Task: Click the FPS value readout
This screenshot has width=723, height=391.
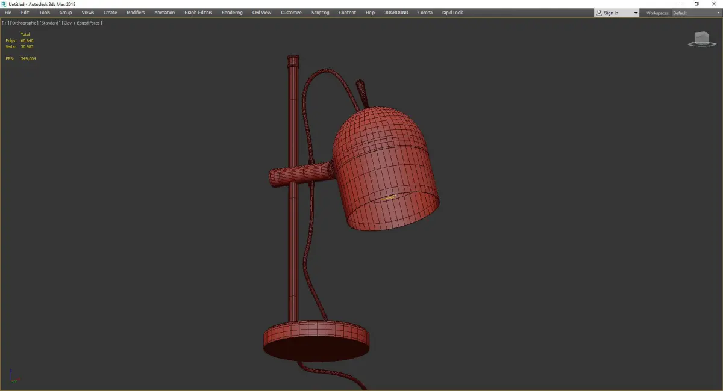Action: coord(28,58)
